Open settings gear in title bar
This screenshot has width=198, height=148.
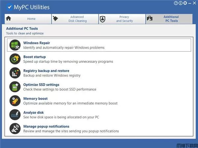185,3
